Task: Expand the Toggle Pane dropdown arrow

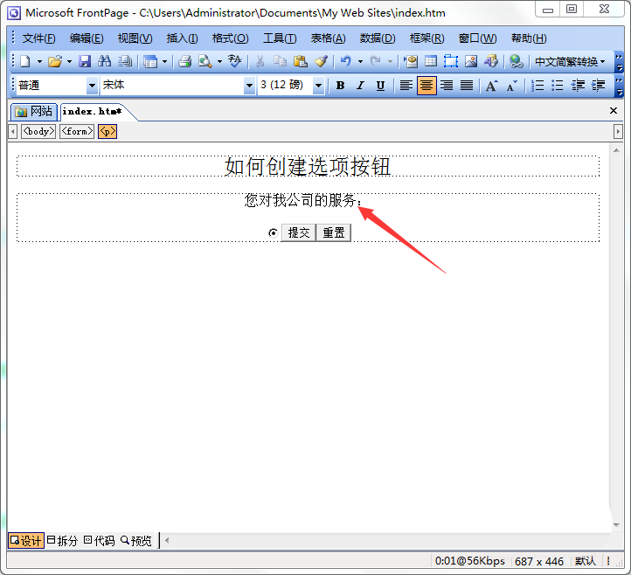Action: coord(164,61)
